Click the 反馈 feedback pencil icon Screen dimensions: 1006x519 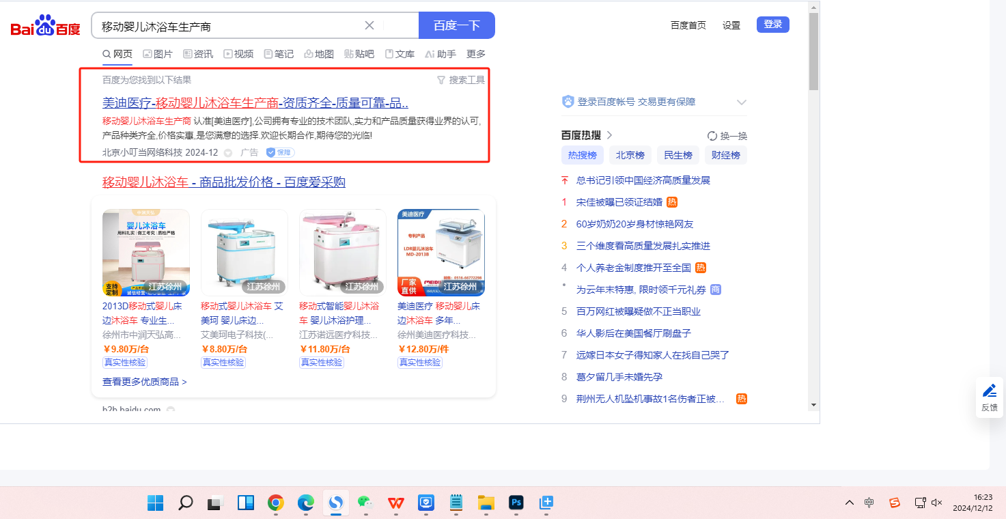point(989,391)
